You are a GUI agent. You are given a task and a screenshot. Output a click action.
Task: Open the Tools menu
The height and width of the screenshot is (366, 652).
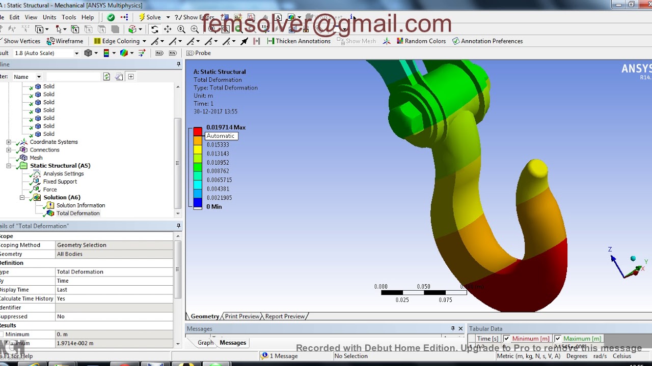coord(69,17)
